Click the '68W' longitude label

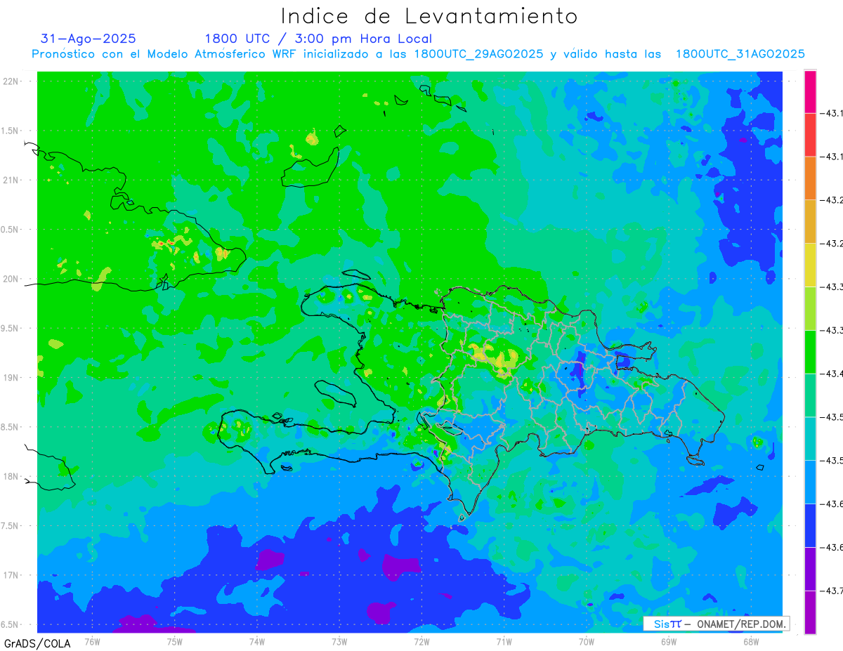pyautogui.click(x=751, y=641)
